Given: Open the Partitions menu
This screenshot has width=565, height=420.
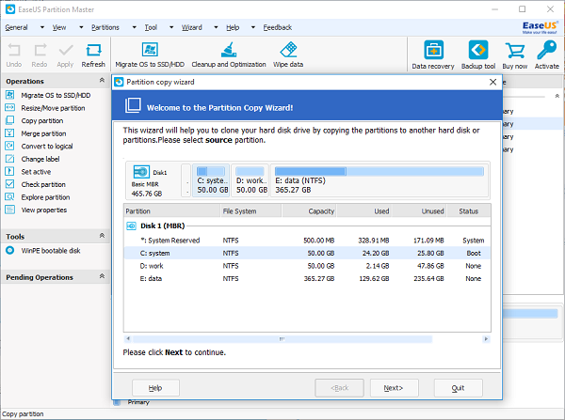Looking at the screenshot, I should click(x=105, y=27).
